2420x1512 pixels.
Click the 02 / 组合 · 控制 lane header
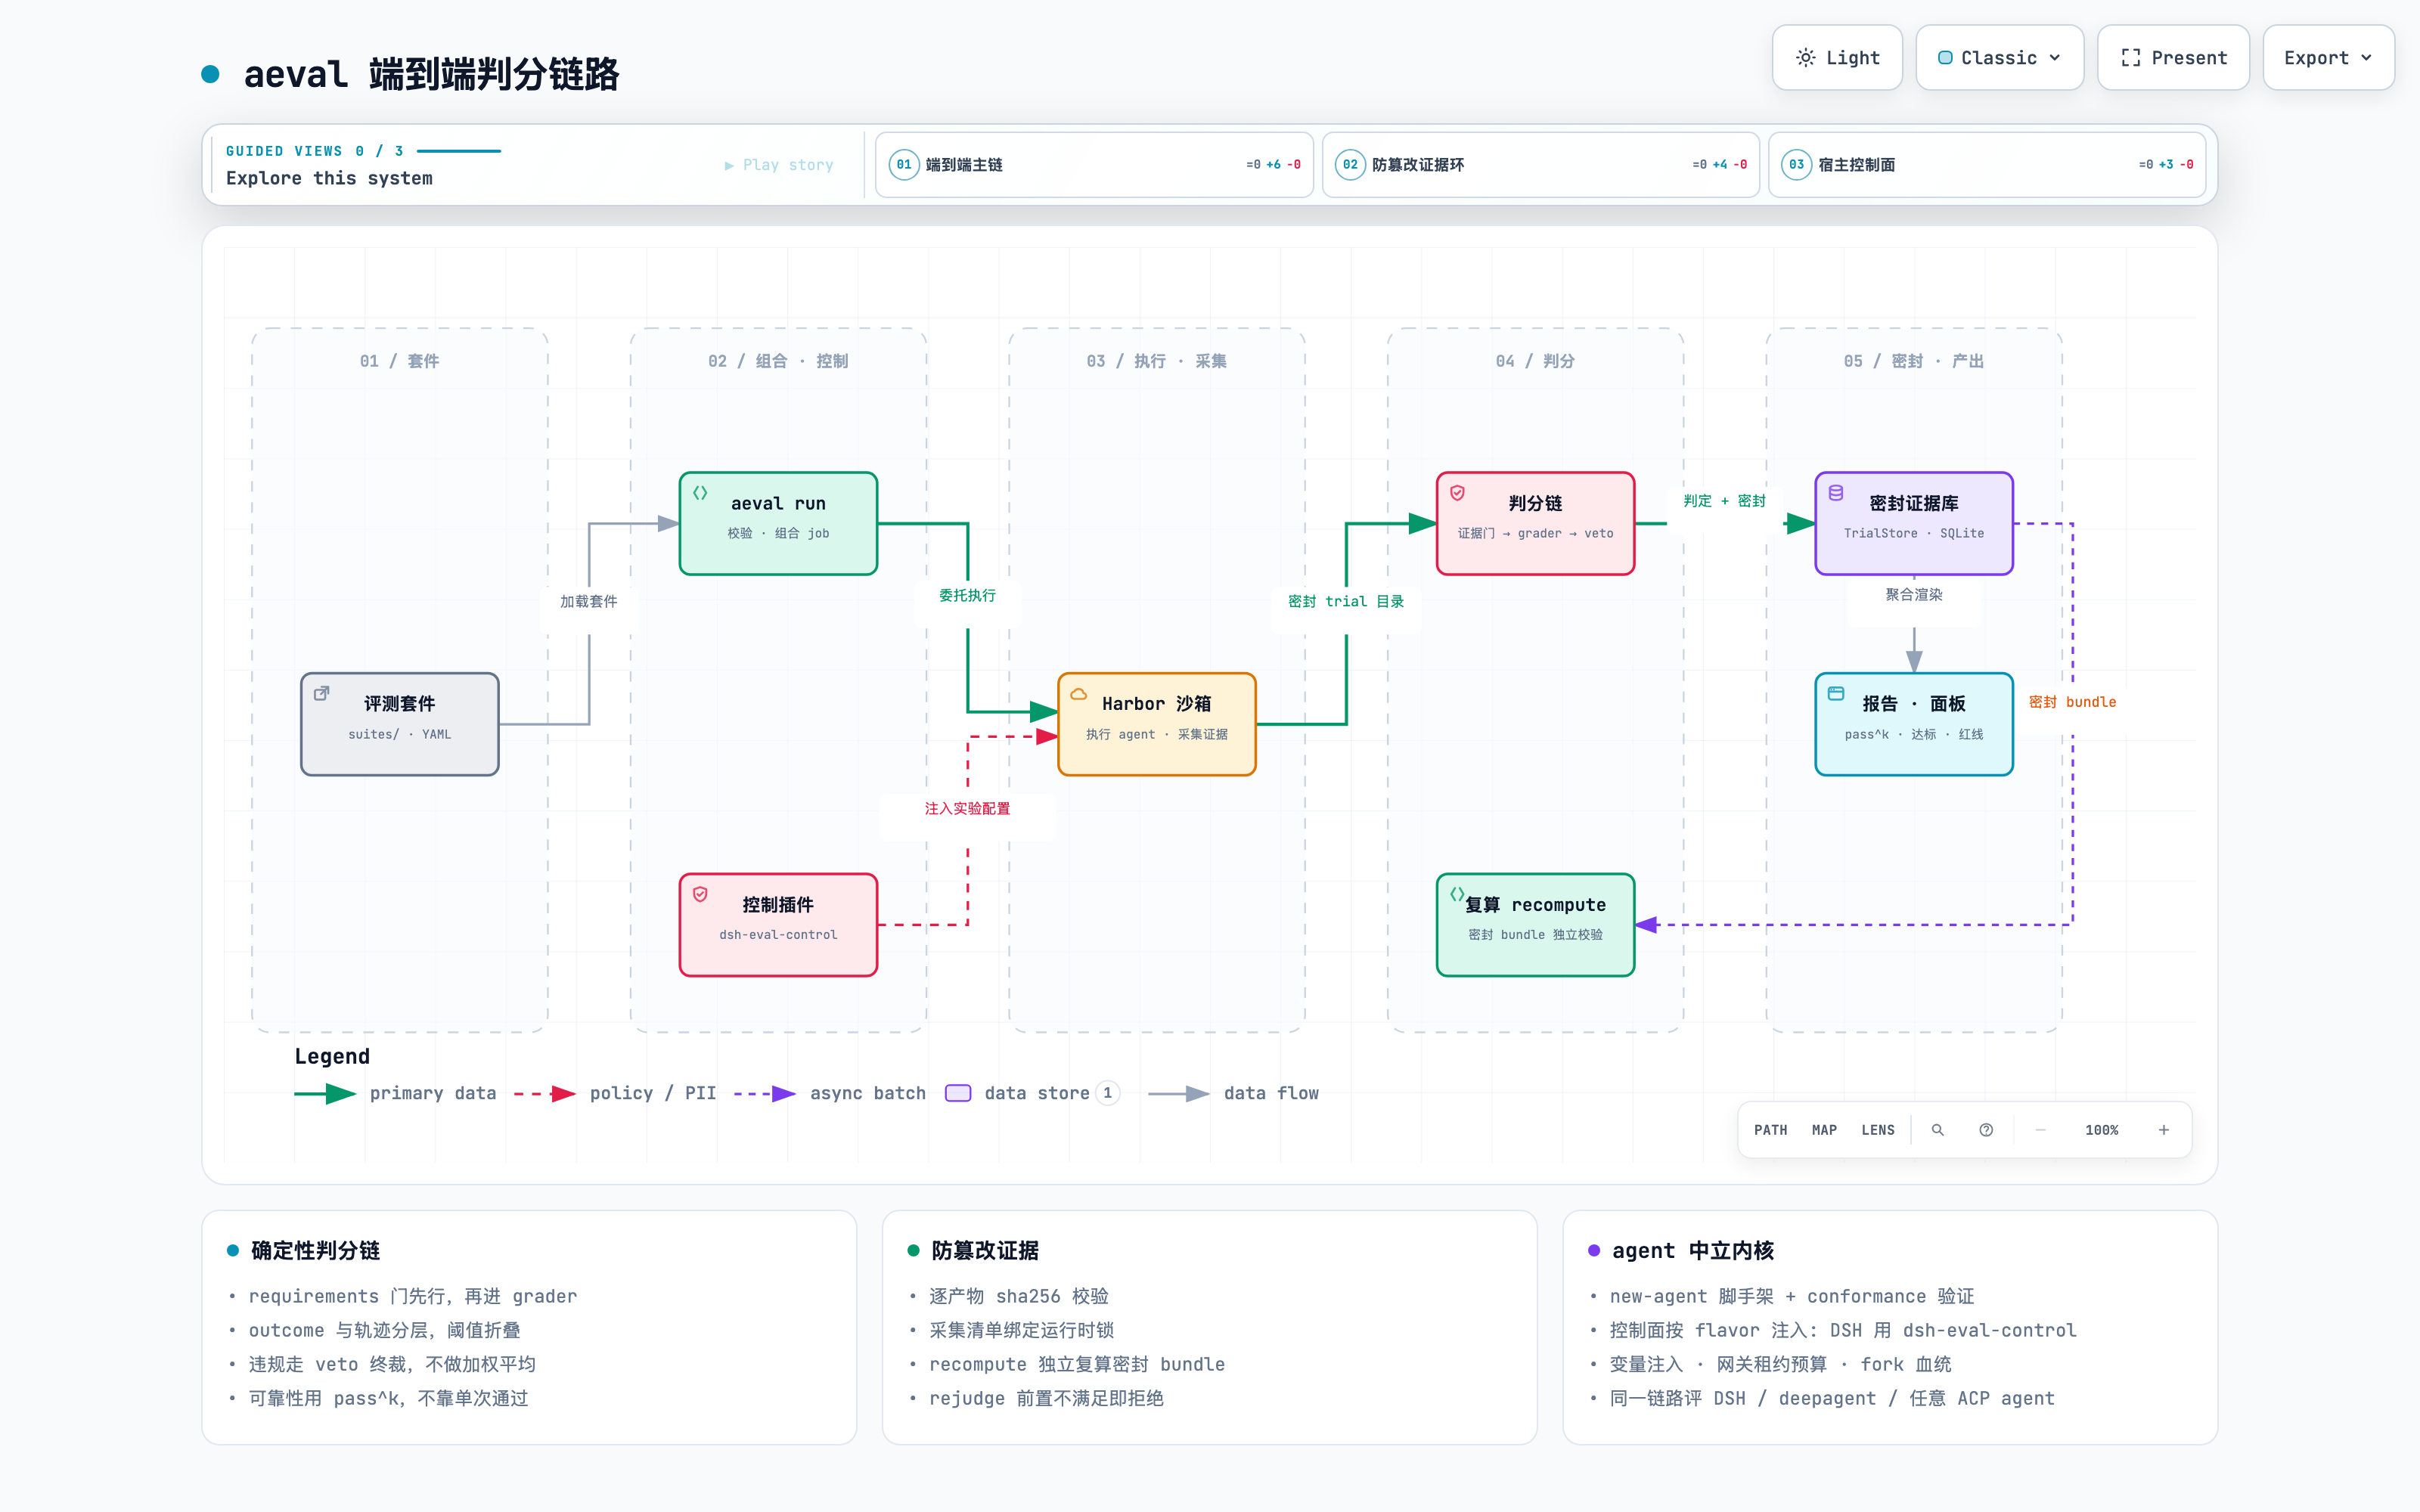778,361
